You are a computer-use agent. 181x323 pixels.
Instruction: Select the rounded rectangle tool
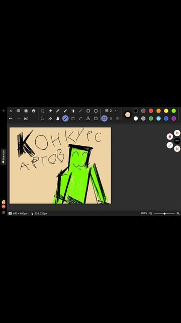point(96,119)
